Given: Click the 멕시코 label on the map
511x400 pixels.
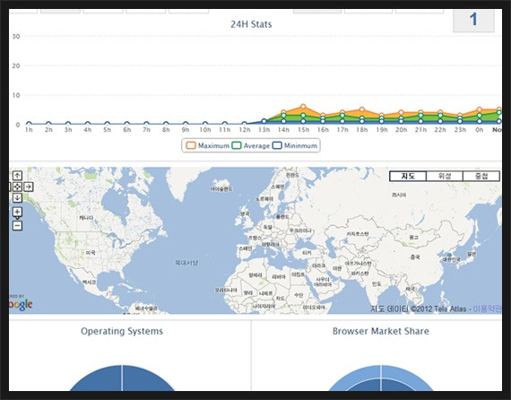Looking at the screenshot, I should tap(89, 282).
